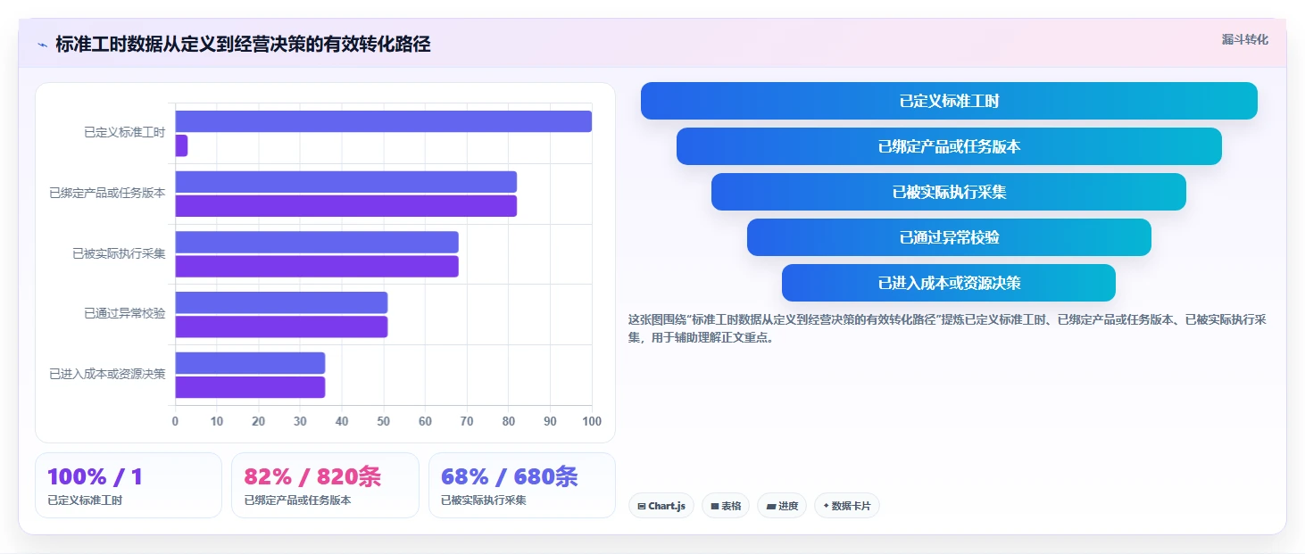Open the 100% / 1 data card

(129, 485)
